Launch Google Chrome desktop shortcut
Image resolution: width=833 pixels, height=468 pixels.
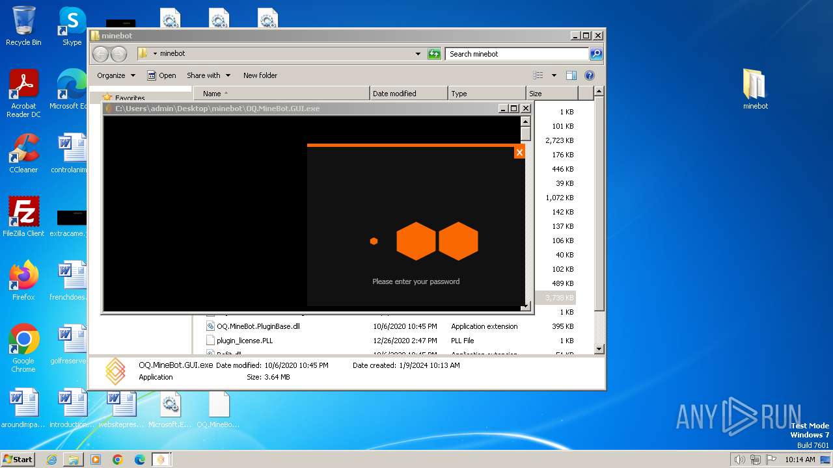pos(23,348)
